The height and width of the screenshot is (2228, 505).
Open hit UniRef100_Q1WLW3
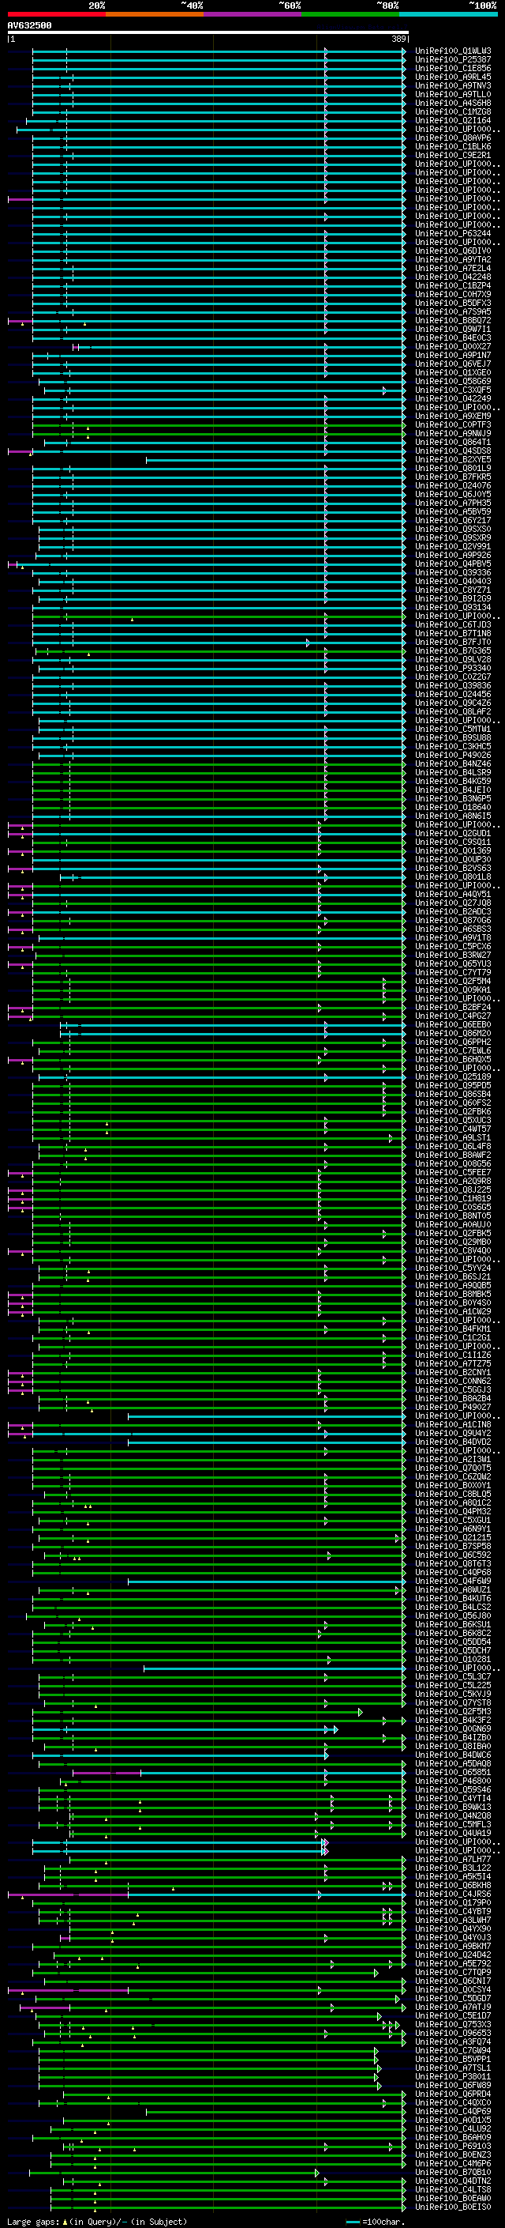pos(453,51)
